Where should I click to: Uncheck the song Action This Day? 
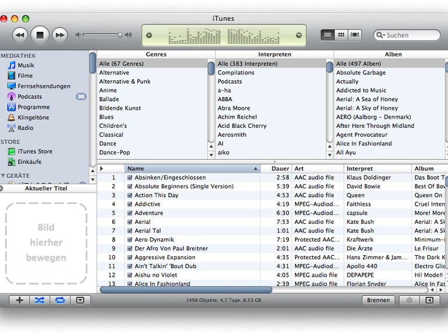point(130,195)
